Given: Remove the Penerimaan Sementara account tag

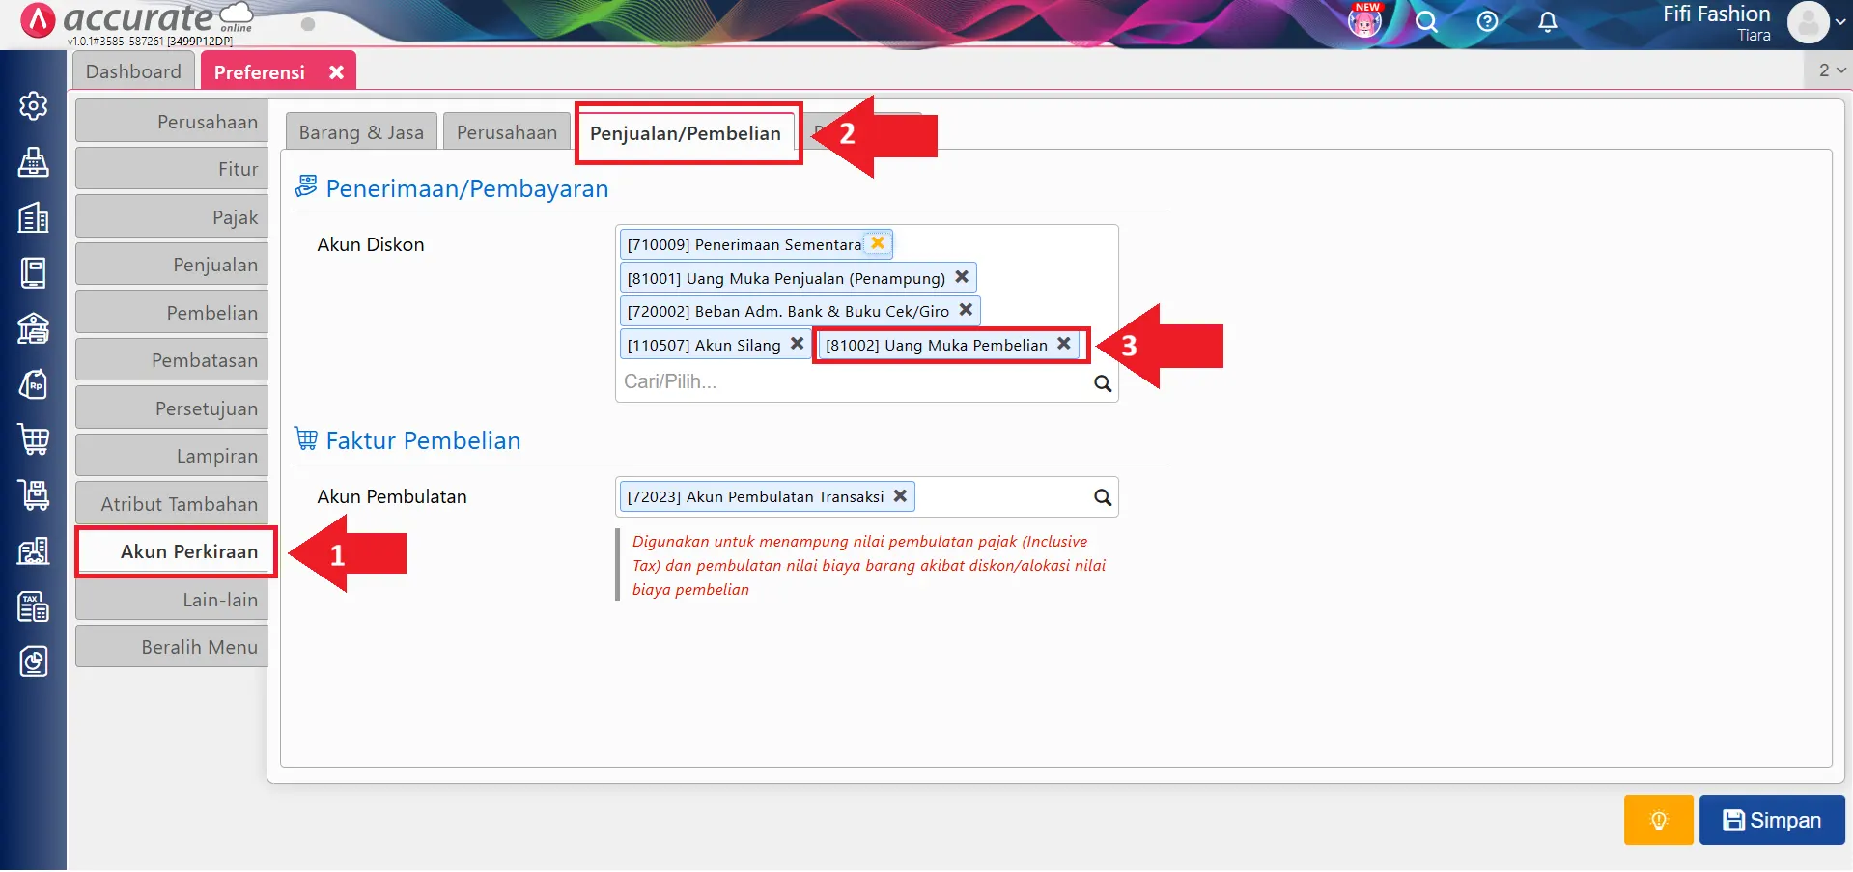Looking at the screenshot, I should click(878, 243).
